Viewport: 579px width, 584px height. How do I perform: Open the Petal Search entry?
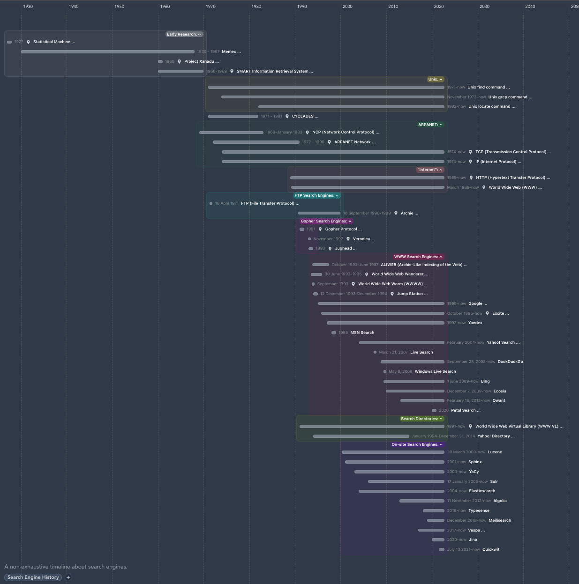coord(466,411)
